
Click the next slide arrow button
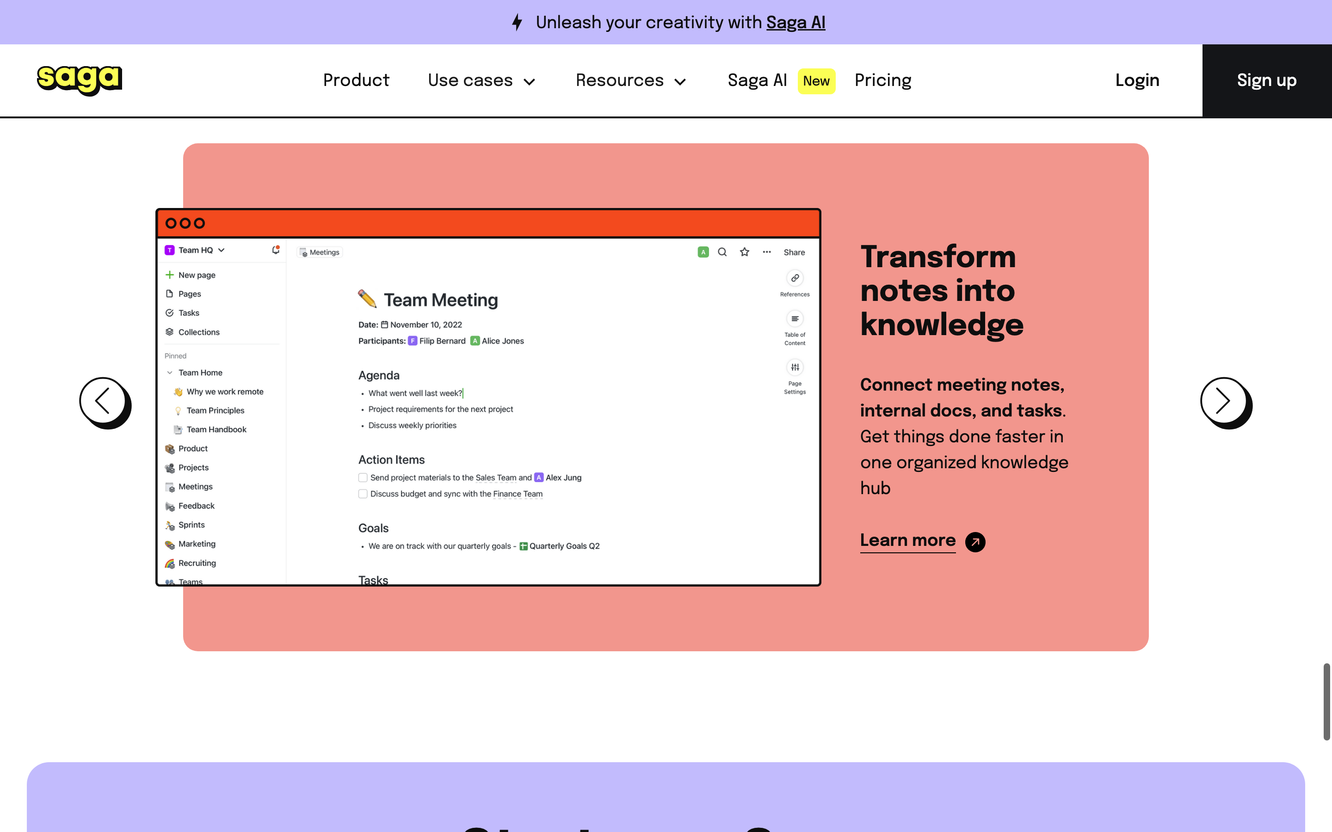pyautogui.click(x=1223, y=401)
